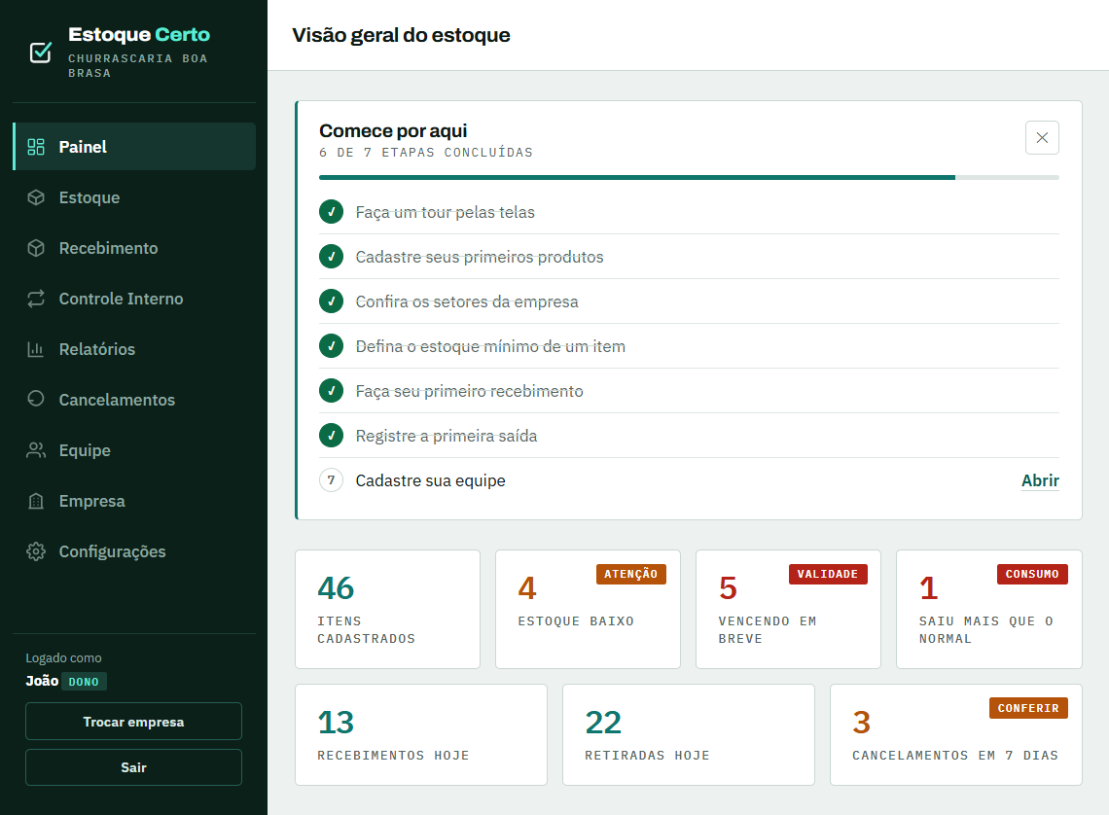
Task: Click the Cancelamentos undo icon
Action: (x=36, y=400)
